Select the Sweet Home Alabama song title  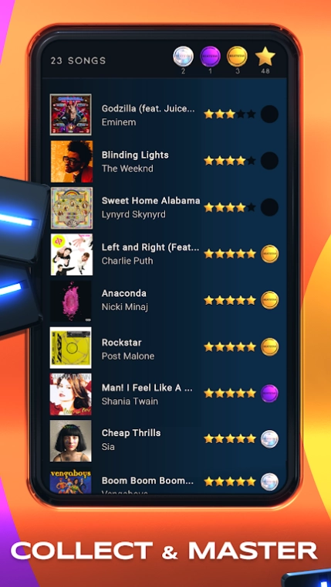coord(151,200)
